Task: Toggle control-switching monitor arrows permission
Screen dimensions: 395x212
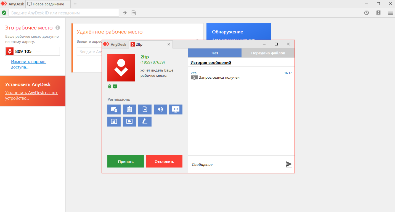Action: (x=176, y=109)
